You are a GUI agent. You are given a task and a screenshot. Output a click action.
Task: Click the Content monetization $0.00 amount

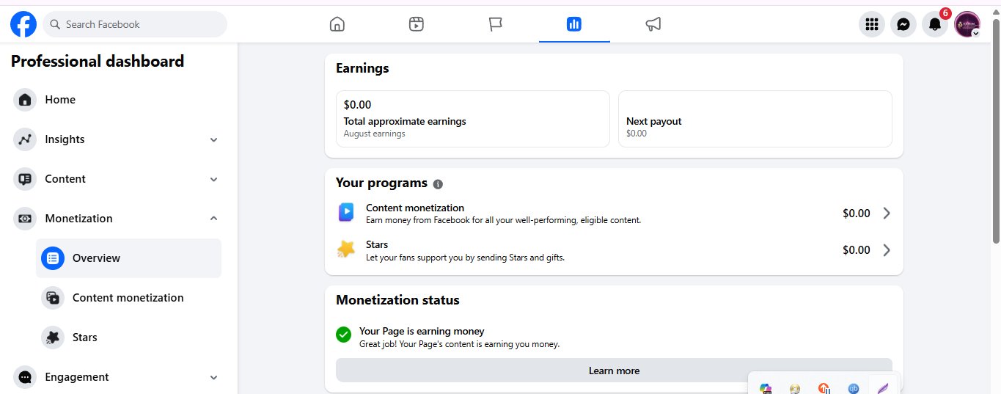tap(857, 214)
